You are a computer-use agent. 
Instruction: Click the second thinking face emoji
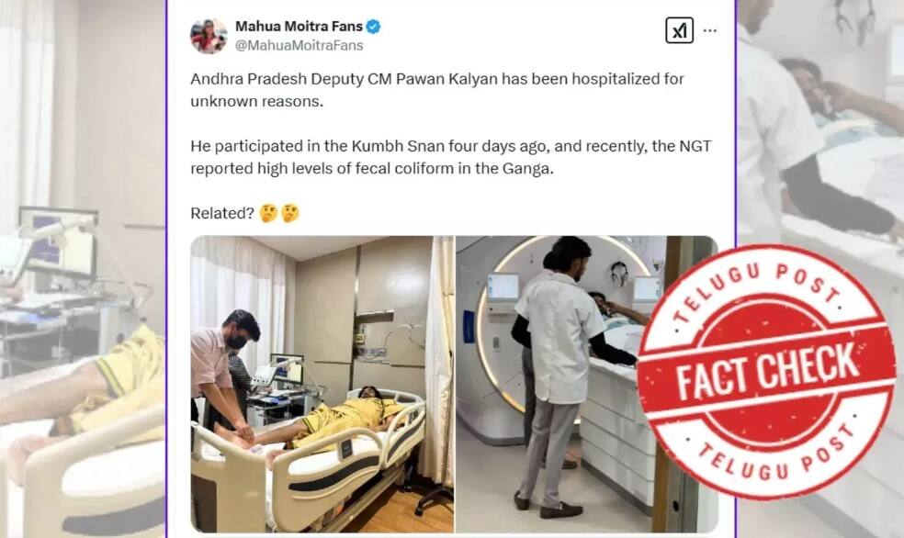point(290,213)
